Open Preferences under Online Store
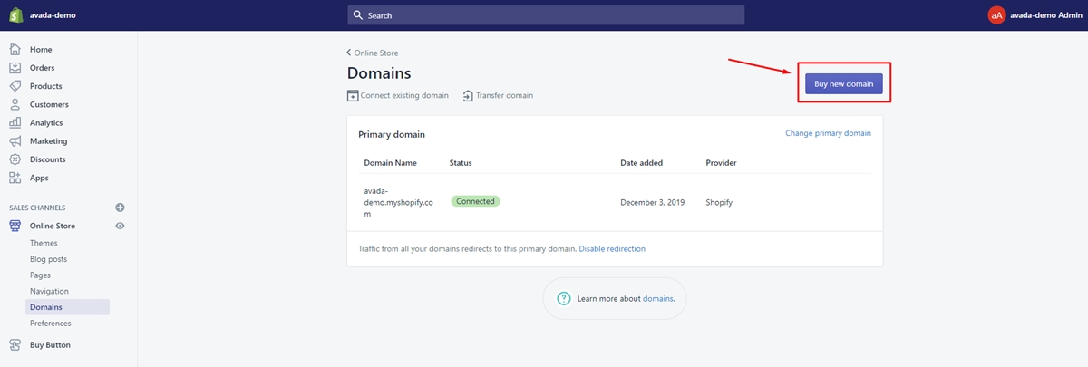Image resolution: width=1088 pixels, height=367 pixels. pyautogui.click(x=50, y=324)
